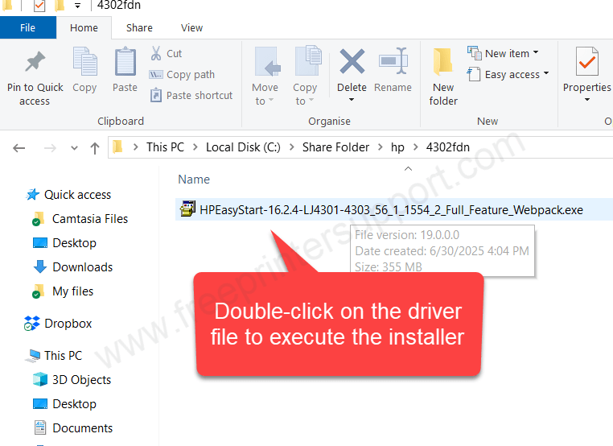613x446 pixels.
Task: Go forward with the right arrow
Action: (50, 148)
